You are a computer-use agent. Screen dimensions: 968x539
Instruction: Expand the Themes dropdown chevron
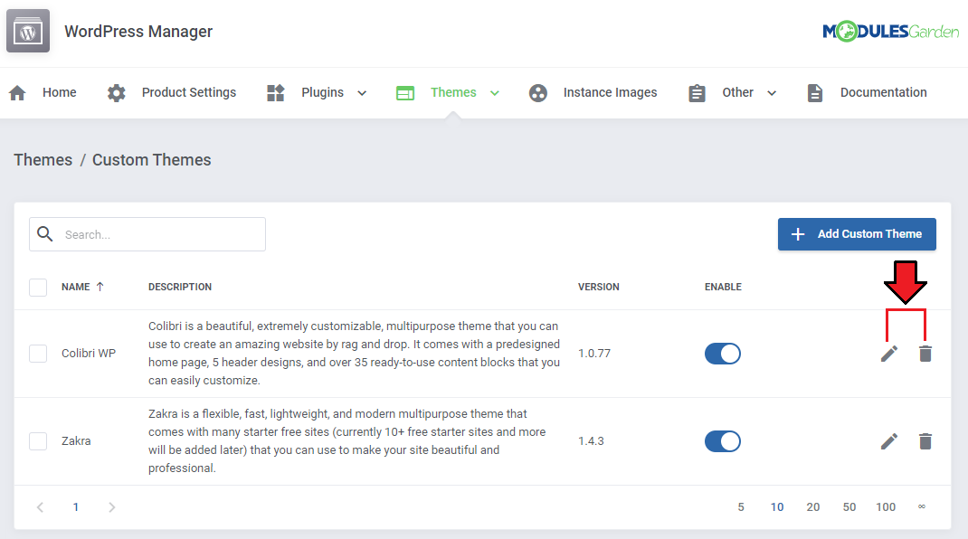[495, 93]
